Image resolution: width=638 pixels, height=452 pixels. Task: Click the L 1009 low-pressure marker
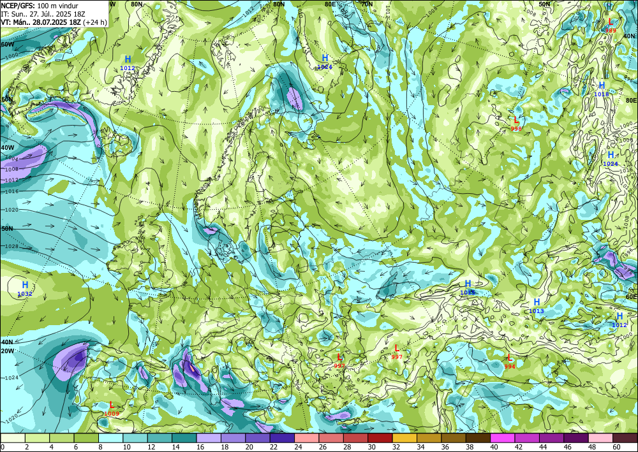coord(112,409)
